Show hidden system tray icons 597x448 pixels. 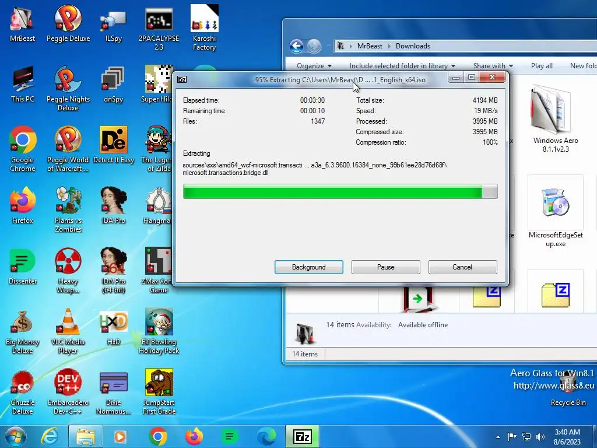click(498, 437)
